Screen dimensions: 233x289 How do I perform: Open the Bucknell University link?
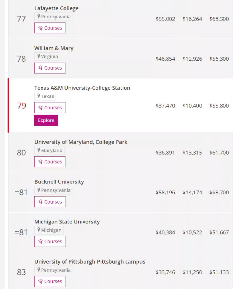click(x=59, y=182)
